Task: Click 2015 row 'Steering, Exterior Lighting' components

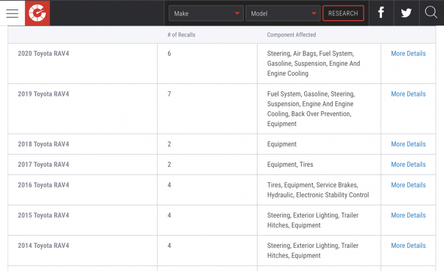Action: 313,220
